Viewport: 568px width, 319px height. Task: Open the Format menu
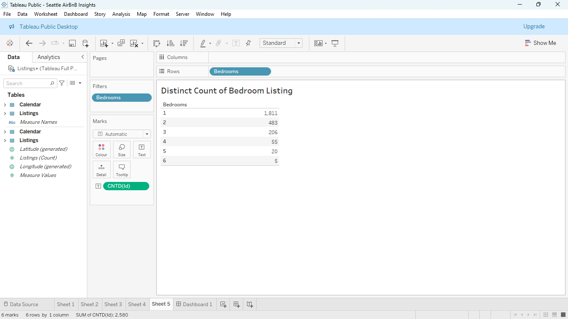161,14
